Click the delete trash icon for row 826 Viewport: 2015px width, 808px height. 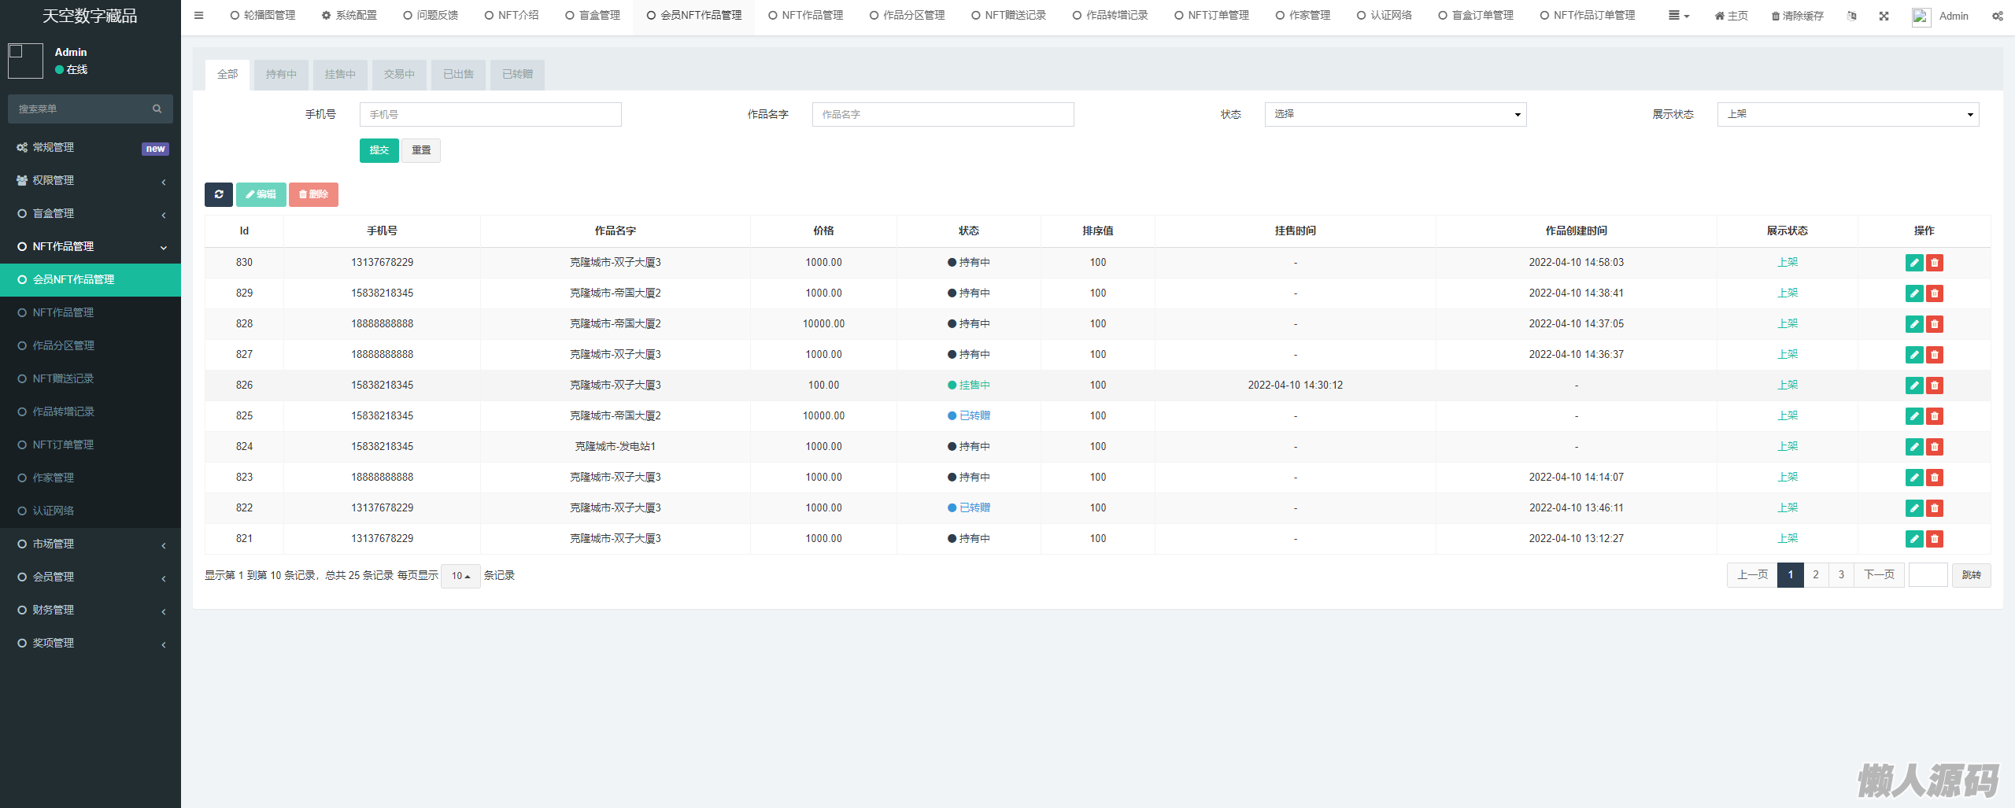click(x=1935, y=386)
